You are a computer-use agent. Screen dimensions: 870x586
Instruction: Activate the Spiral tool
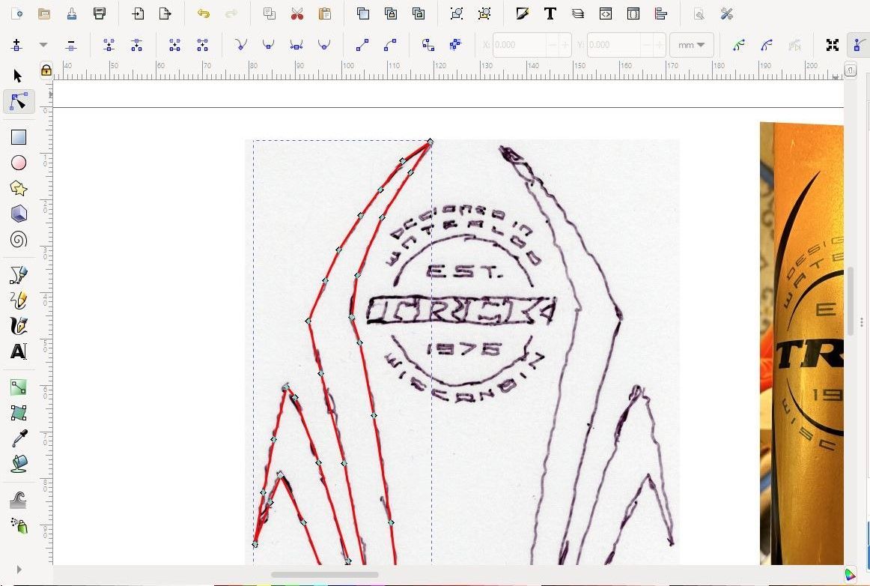(18, 239)
